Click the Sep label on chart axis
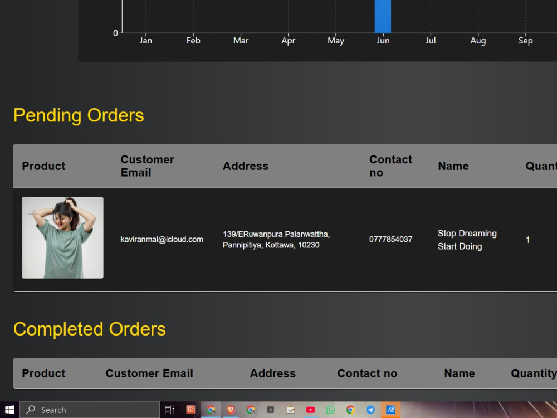This screenshot has height=418, width=557. point(525,41)
